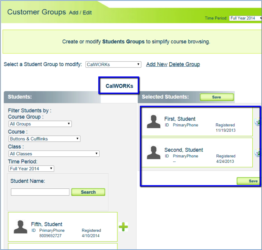The width and height of the screenshot is (262, 250).
Task: Focus the Student Name text field
Action: [40, 192]
